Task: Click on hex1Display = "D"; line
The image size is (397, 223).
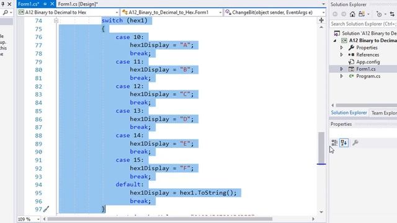Action: 162,119
